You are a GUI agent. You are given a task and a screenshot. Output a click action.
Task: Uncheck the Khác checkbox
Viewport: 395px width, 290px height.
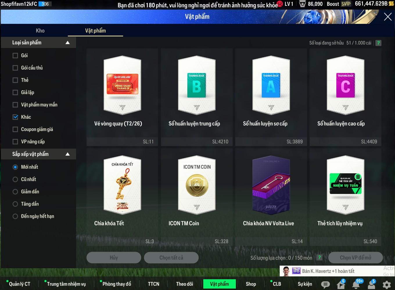point(15,117)
